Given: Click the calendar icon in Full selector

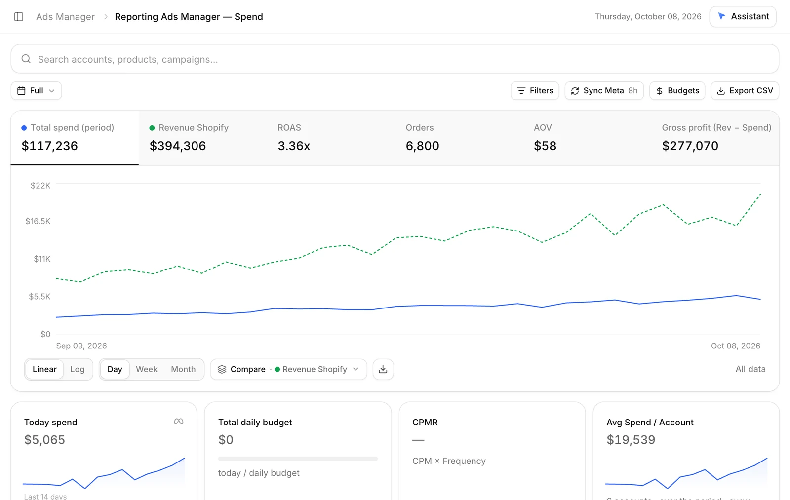Looking at the screenshot, I should point(21,91).
